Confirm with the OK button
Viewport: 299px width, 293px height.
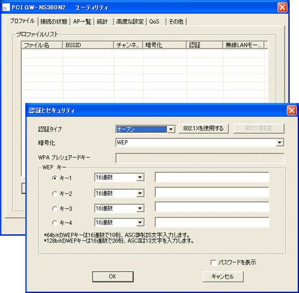tap(113, 276)
